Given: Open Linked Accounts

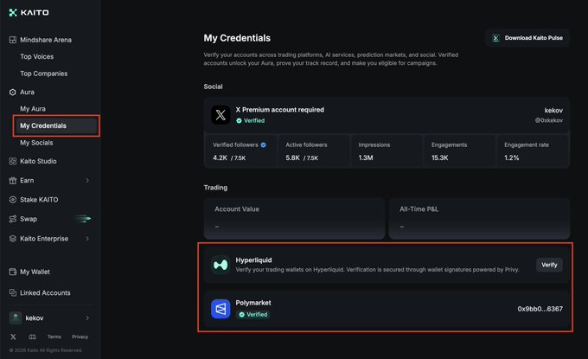Looking at the screenshot, I should point(45,292).
